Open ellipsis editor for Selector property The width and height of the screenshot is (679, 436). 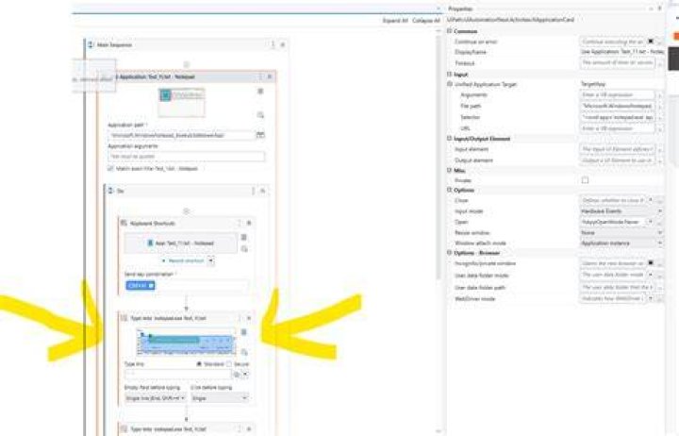click(x=659, y=117)
